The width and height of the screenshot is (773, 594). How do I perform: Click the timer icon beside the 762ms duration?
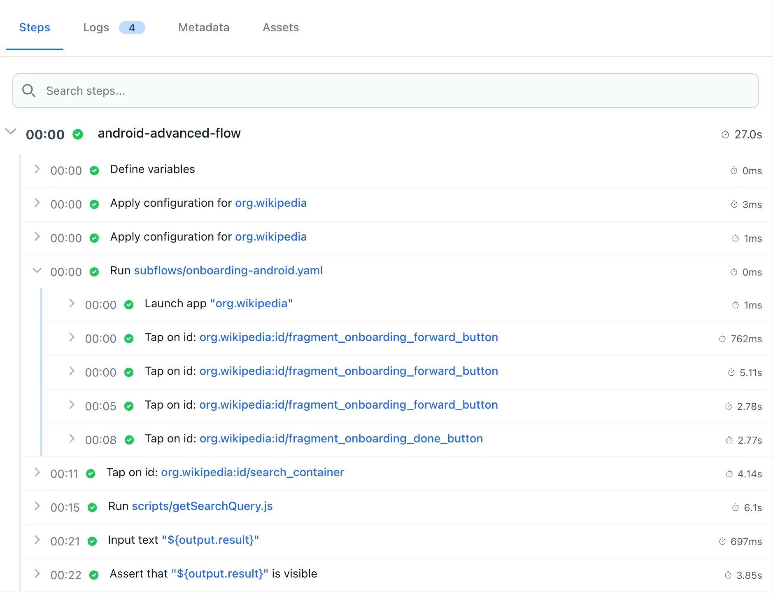pos(722,339)
